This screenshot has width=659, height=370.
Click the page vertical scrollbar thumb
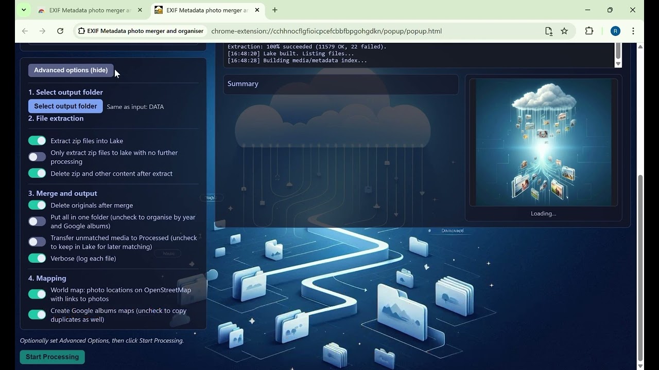[640, 267]
